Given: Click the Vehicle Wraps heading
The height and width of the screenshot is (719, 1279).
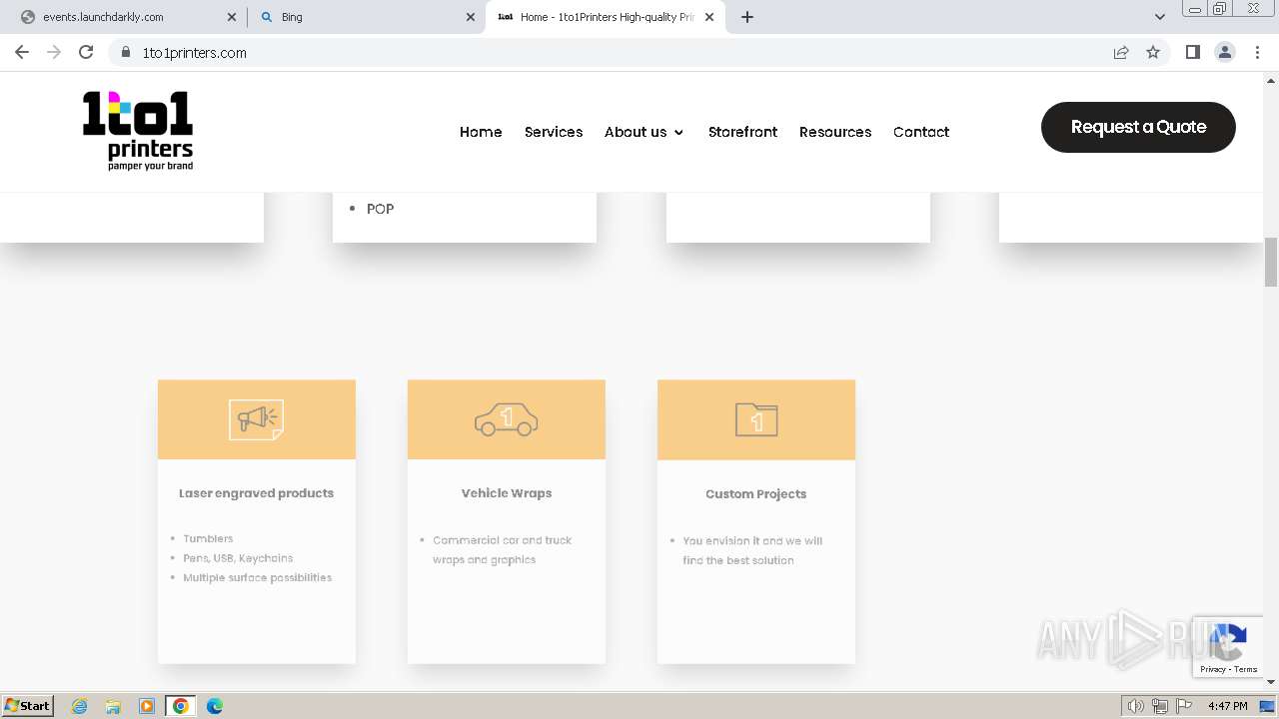Looking at the screenshot, I should coord(506,493).
